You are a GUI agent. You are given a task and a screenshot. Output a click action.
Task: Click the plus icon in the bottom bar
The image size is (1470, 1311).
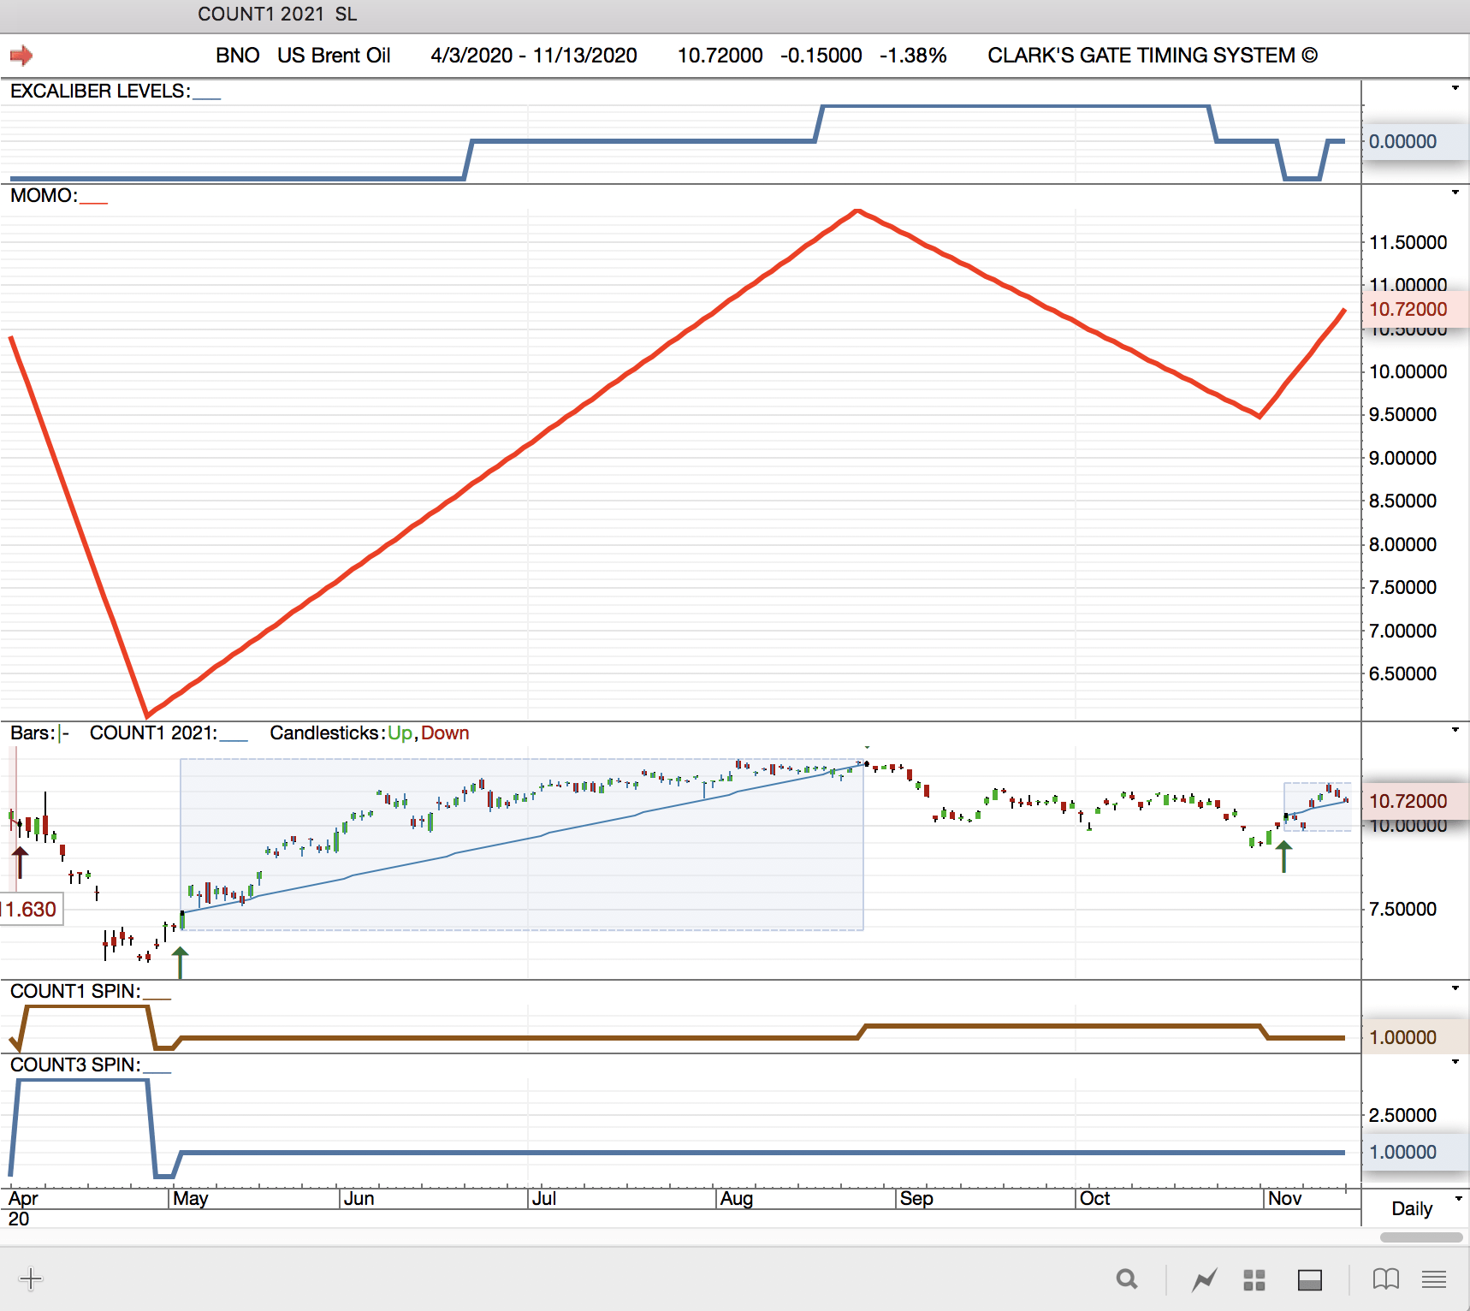click(31, 1279)
